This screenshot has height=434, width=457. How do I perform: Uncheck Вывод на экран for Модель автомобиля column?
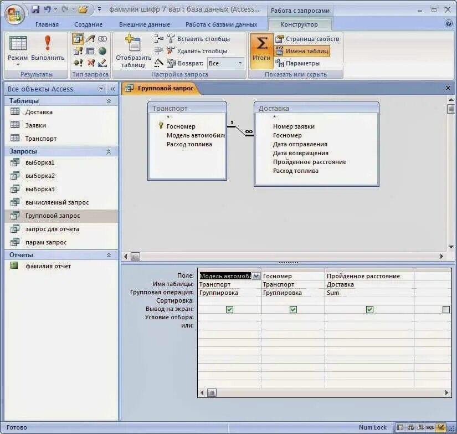pos(230,309)
